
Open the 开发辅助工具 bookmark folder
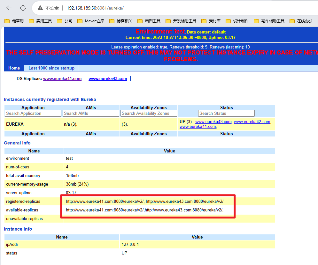click(x=181, y=21)
